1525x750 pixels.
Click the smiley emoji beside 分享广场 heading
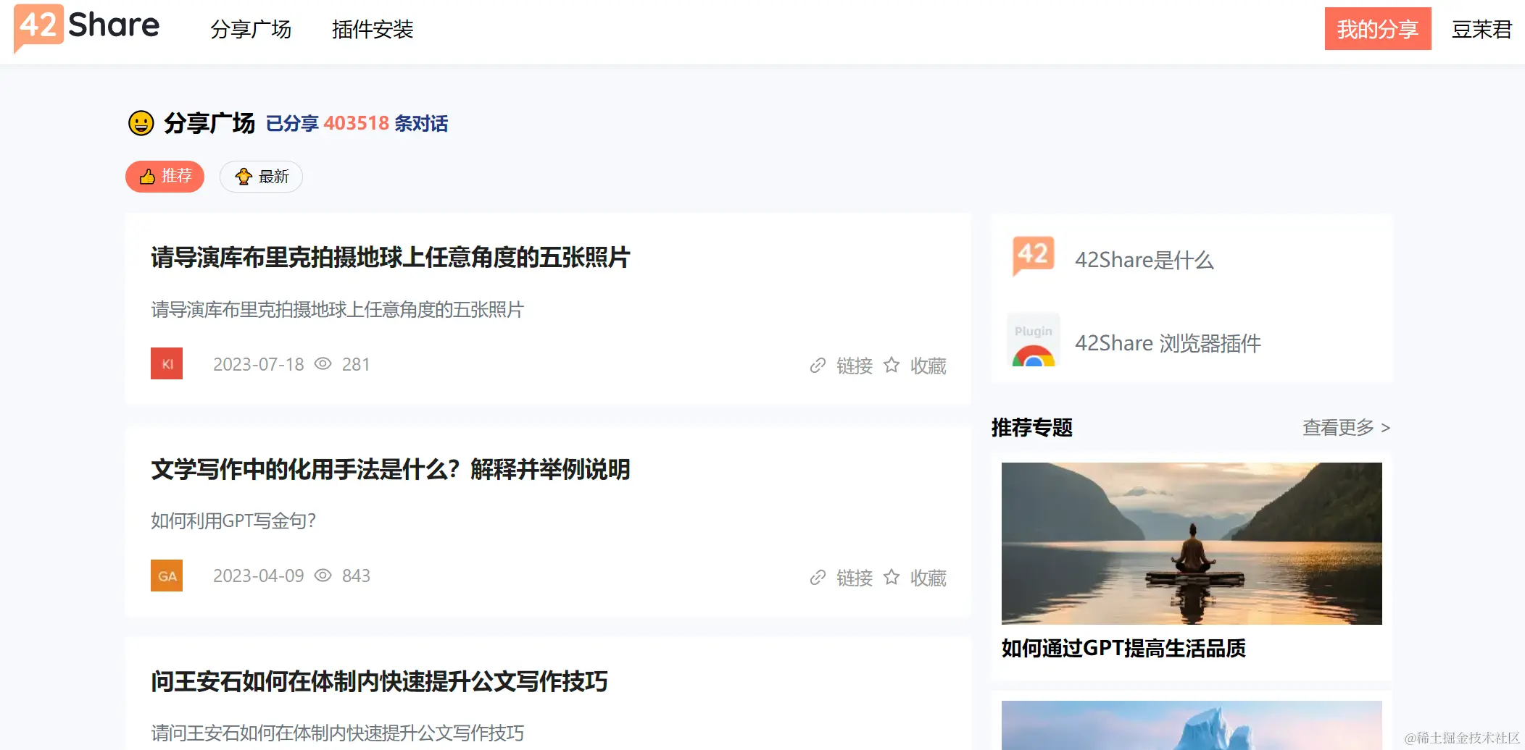[x=141, y=123]
